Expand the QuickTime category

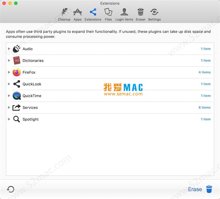(9, 96)
